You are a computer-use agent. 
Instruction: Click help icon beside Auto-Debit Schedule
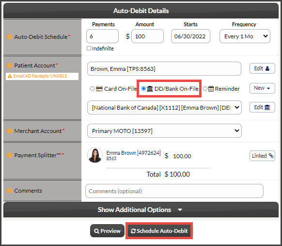[9, 37]
